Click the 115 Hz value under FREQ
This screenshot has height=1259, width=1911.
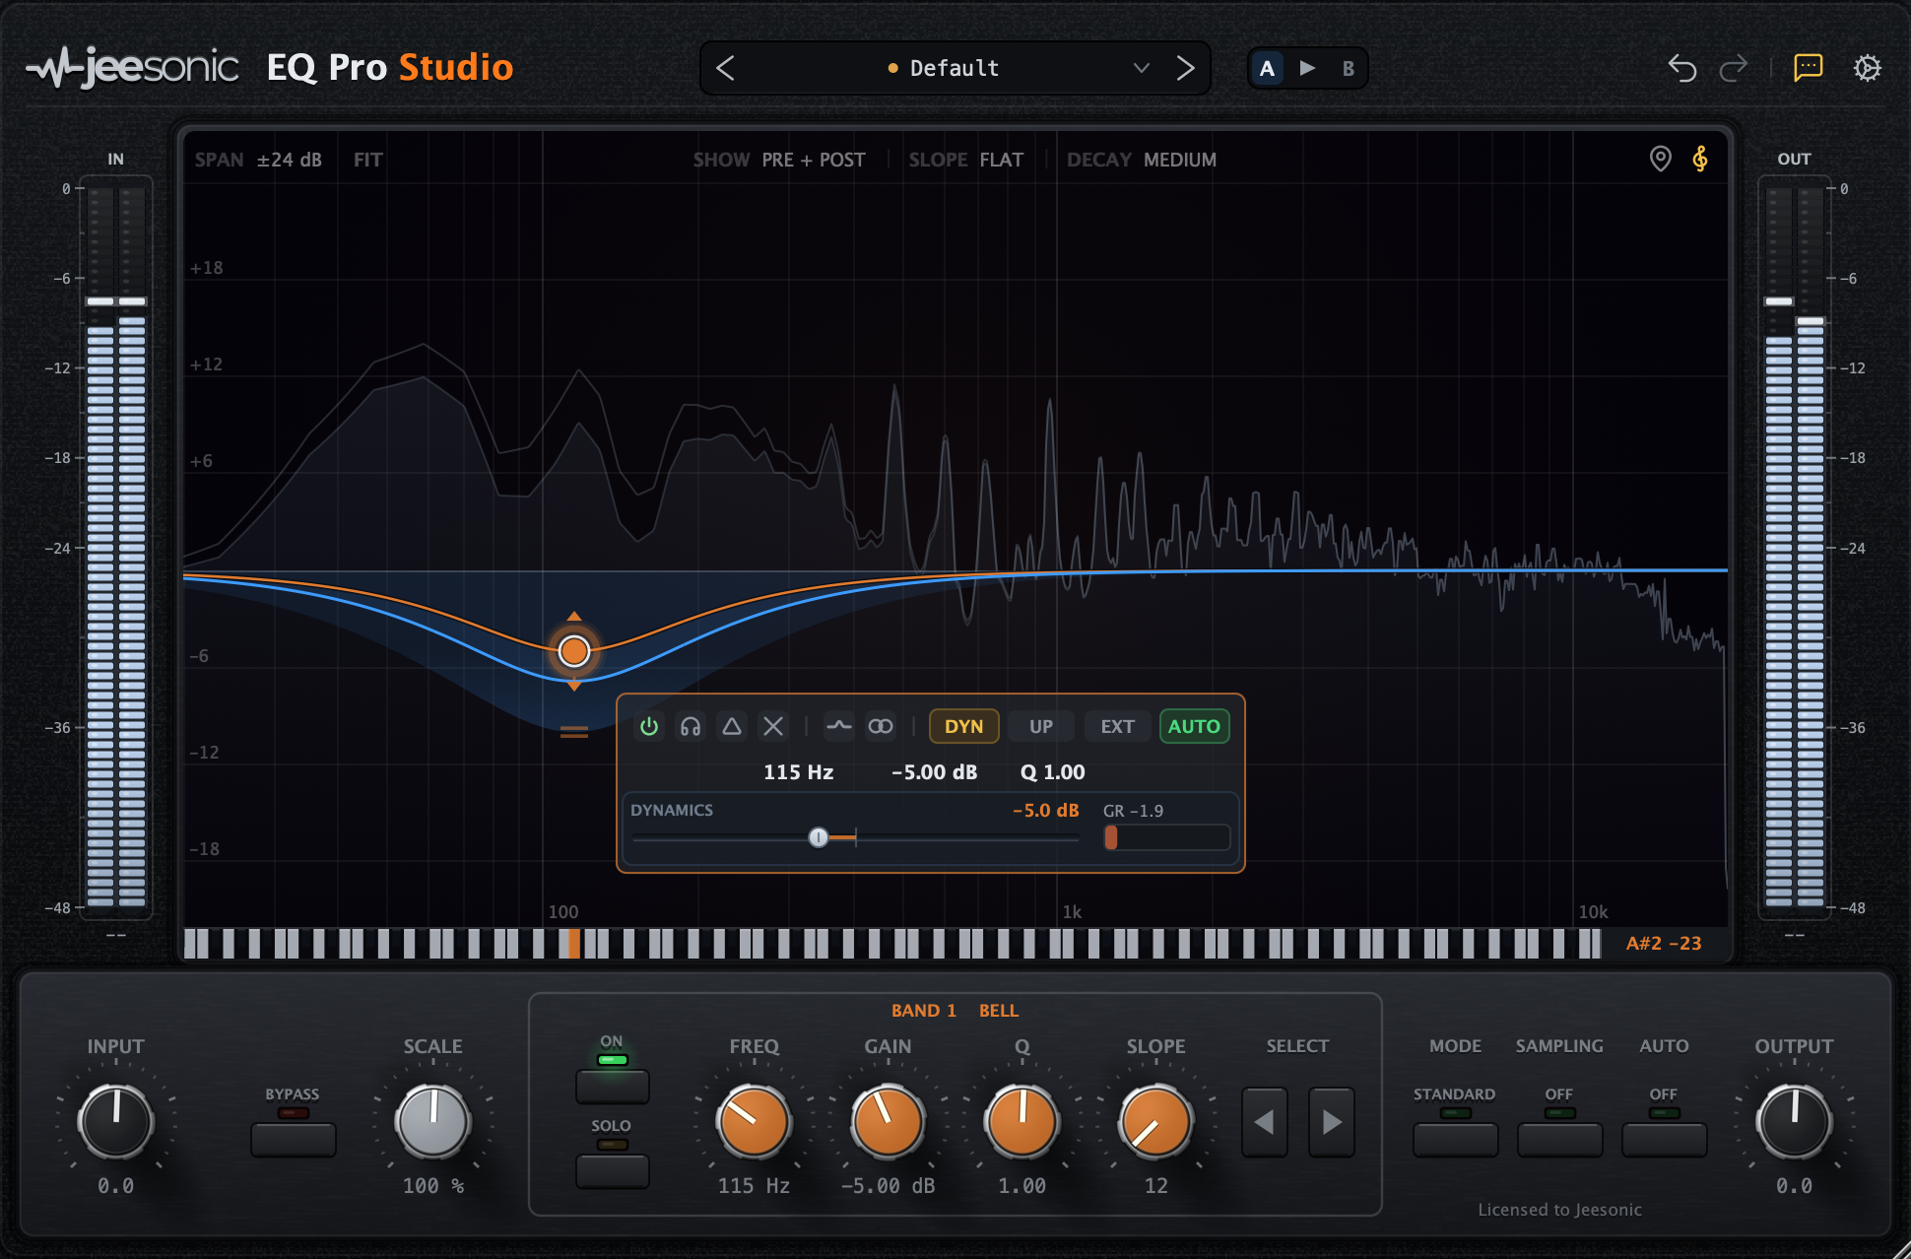(754, 1186)
